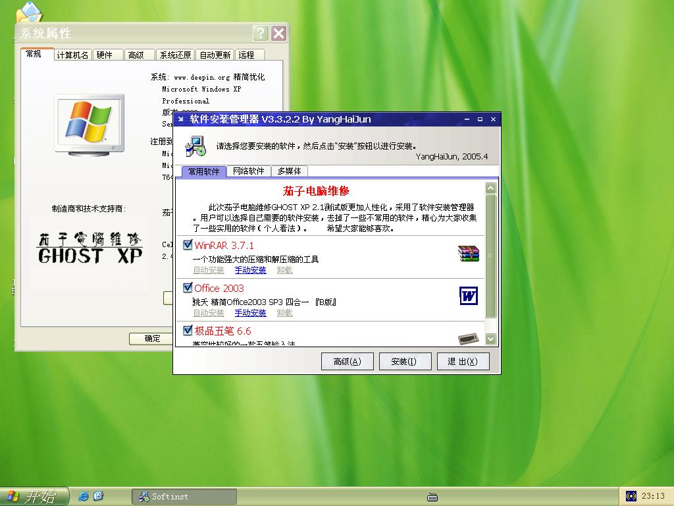Click the YangHaiJun, 2005.4 text

[452, 157]
